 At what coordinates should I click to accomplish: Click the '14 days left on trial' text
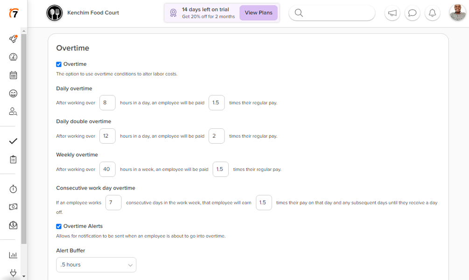[205, 10]
